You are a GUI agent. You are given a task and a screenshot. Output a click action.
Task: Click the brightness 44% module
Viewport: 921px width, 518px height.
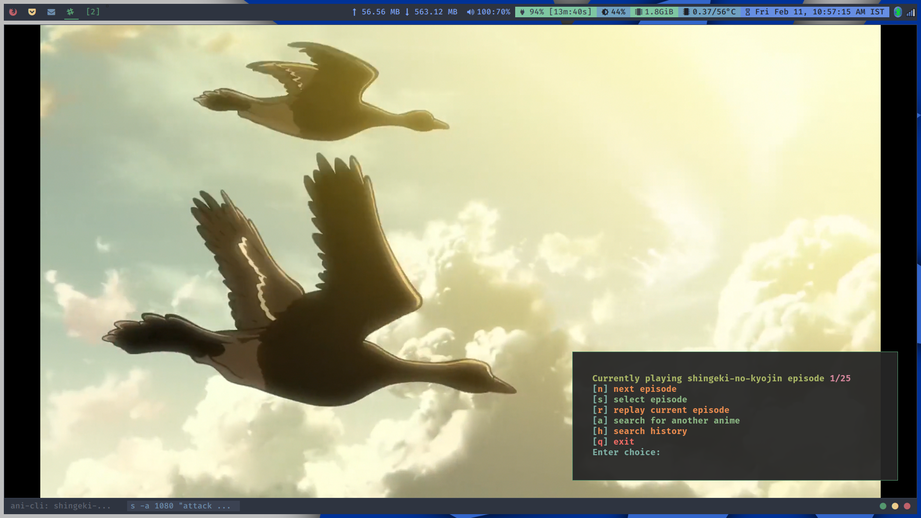click(614, 12)
